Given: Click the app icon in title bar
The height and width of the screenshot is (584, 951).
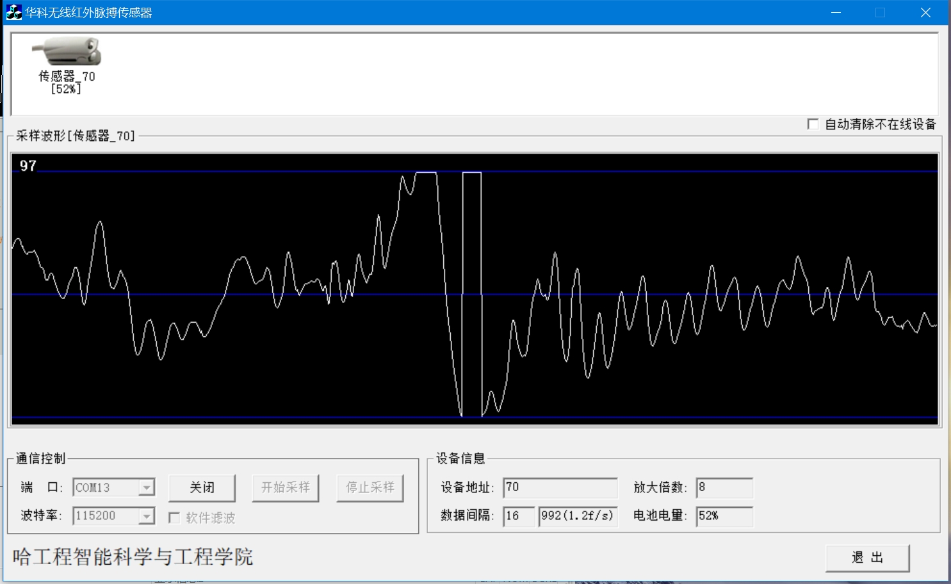Looking at the screenshot, I should click(x=13, y=12).
